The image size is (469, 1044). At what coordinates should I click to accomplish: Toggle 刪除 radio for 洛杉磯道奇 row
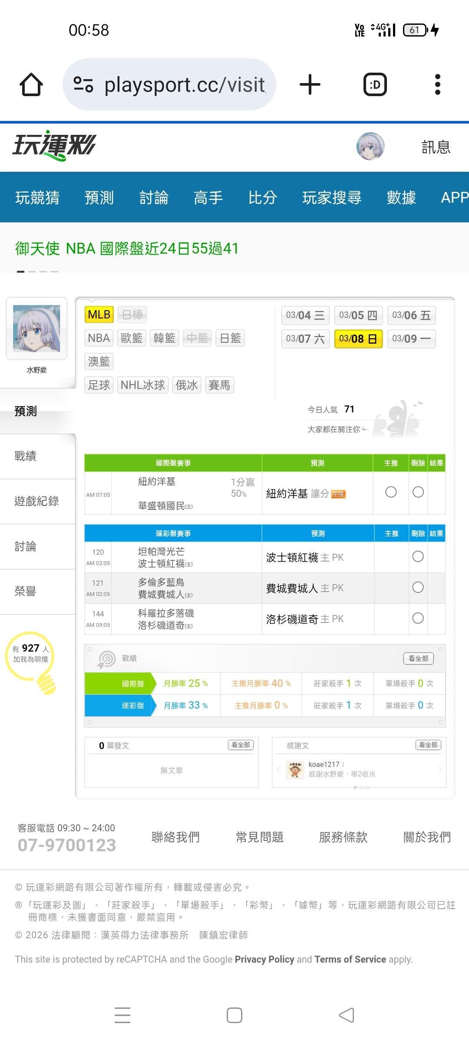(x=418, y=618)
